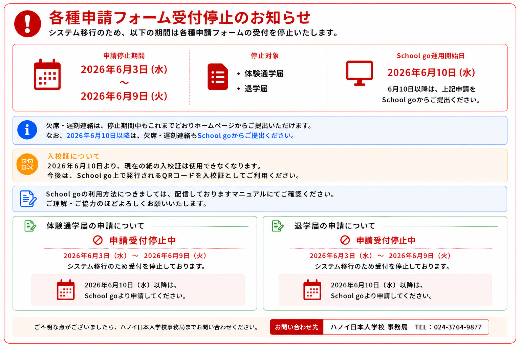
Task: Click the launch date 2026年6月10日 (水) in the top panel
Action: 431,73
